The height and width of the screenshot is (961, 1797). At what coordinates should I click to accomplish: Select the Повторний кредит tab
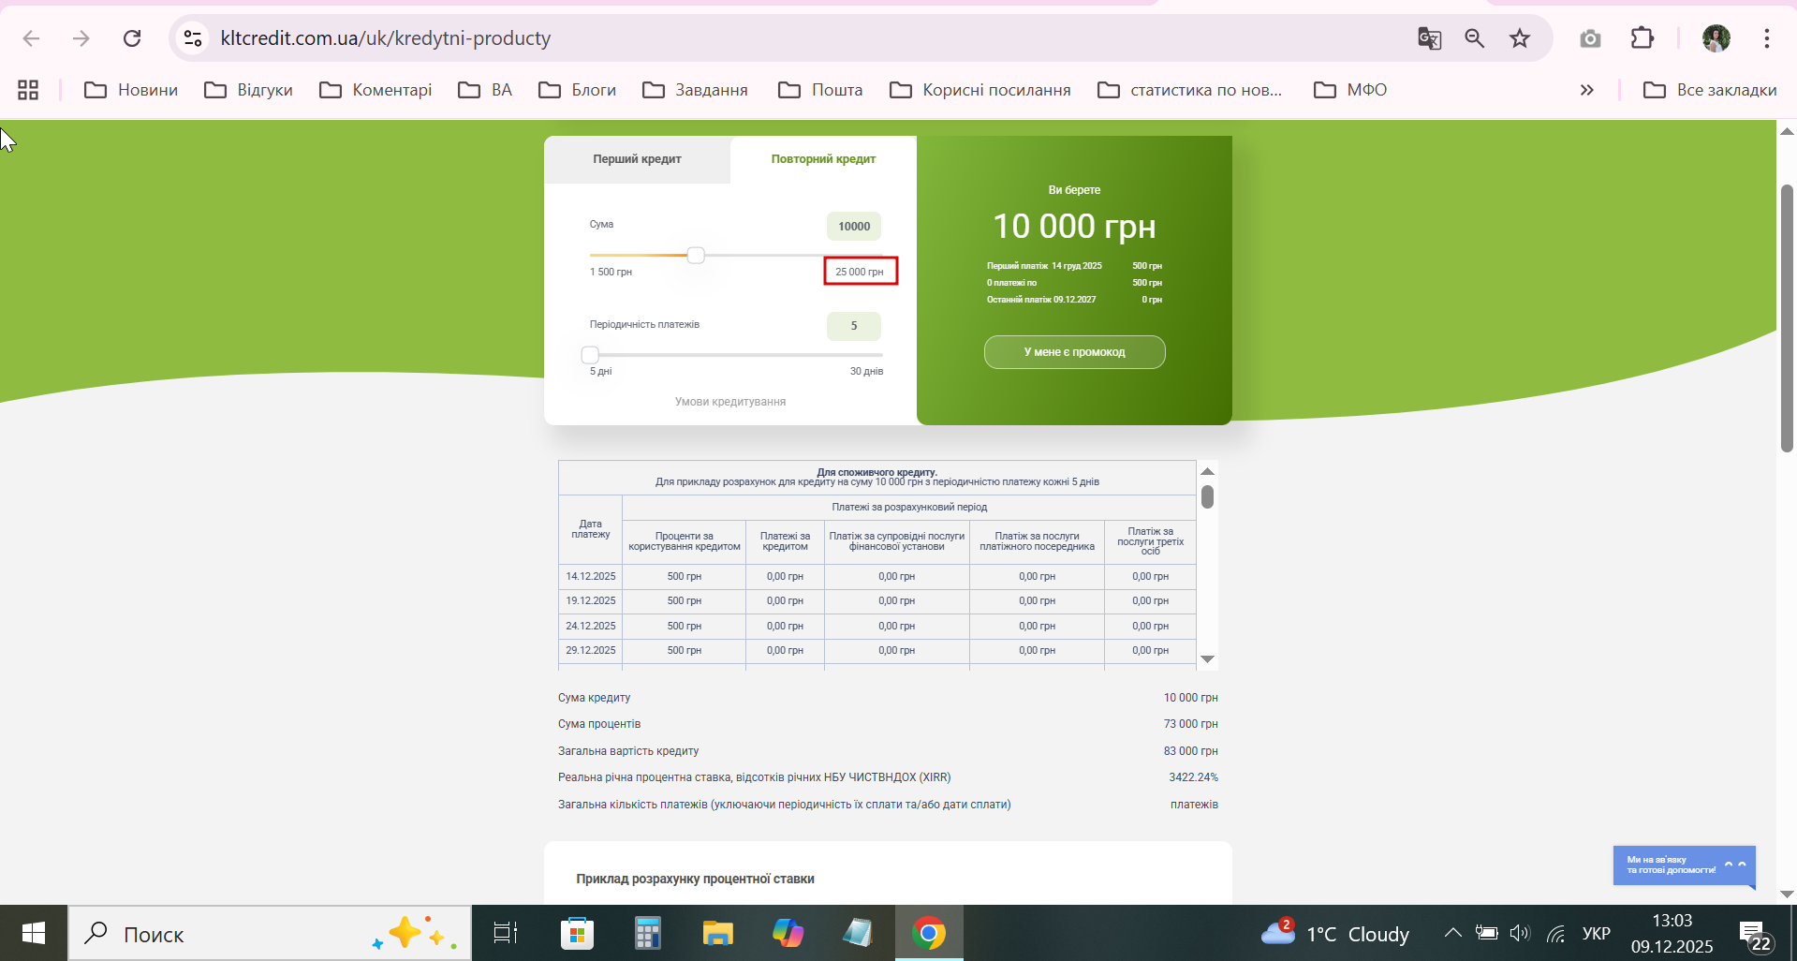[x=823, y=159]
